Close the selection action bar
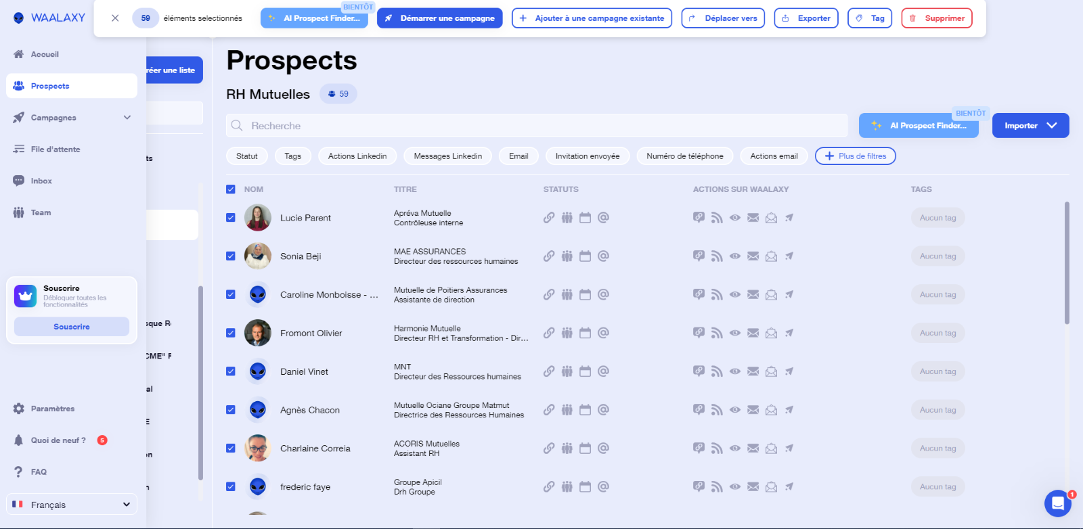This screenshot has height=529, width=1083. click(115, 18)
